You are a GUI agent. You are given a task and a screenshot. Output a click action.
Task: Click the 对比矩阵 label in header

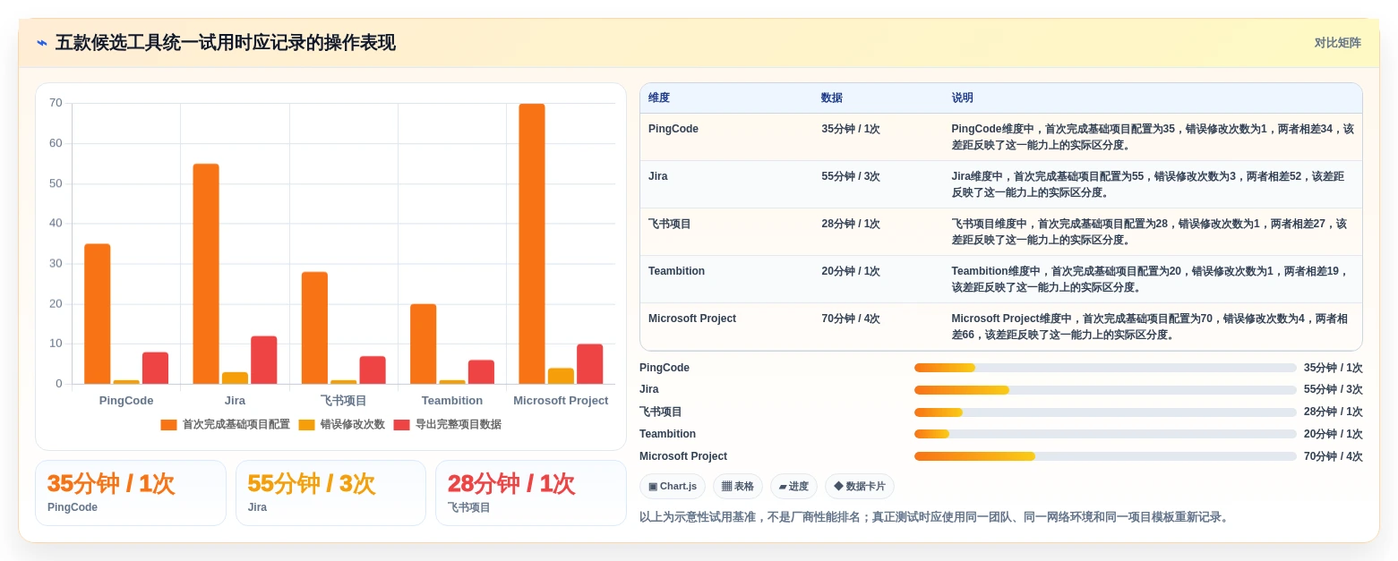tap(1337, 43)
